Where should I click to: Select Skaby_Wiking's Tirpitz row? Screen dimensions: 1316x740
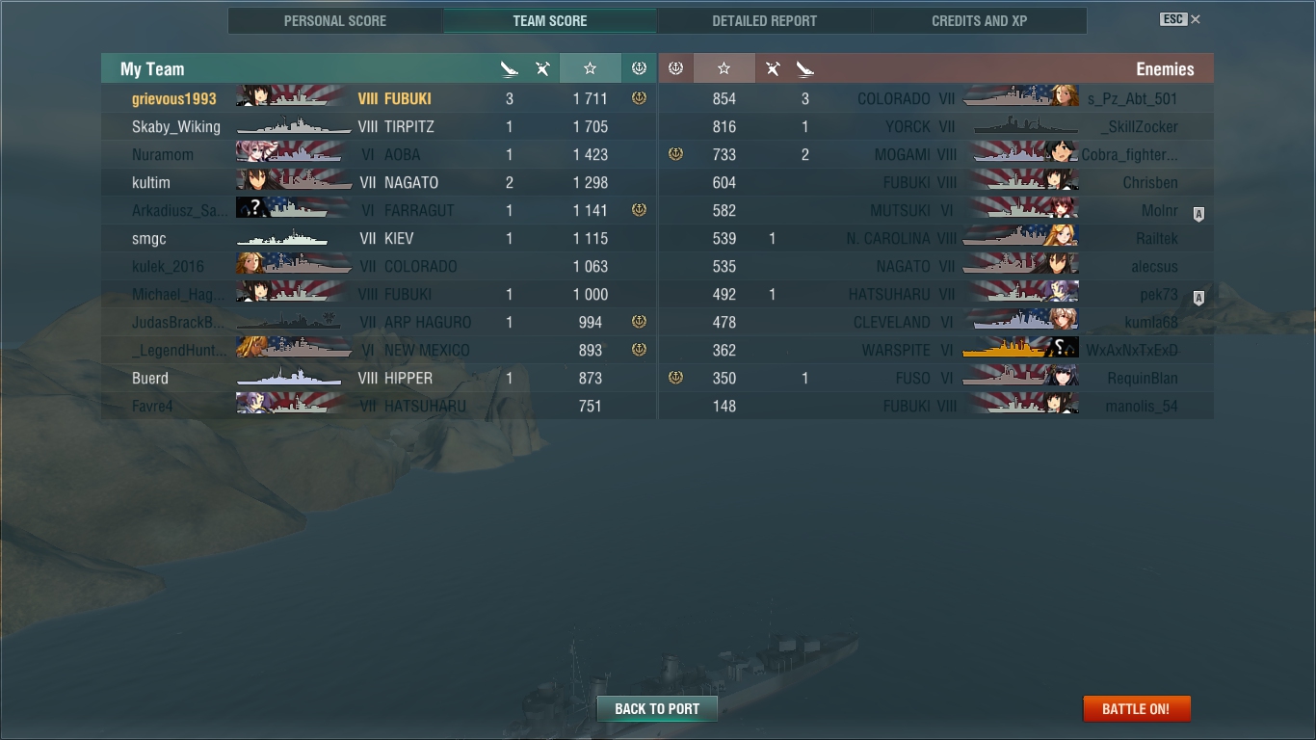379,126
